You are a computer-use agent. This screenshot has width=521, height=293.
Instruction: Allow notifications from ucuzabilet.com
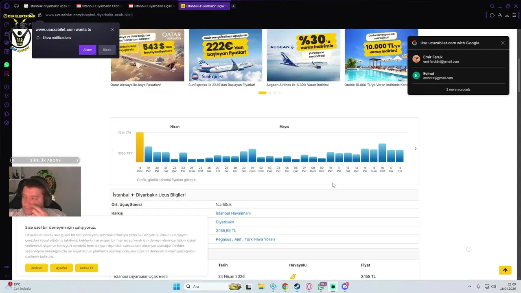(88, 50)
